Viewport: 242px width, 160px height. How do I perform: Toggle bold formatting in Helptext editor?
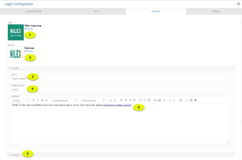(33, 100)
